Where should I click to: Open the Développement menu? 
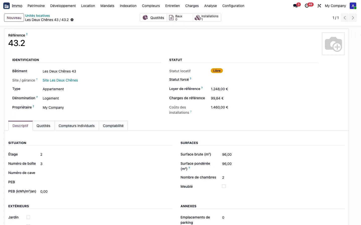click(x=63, y=6)
